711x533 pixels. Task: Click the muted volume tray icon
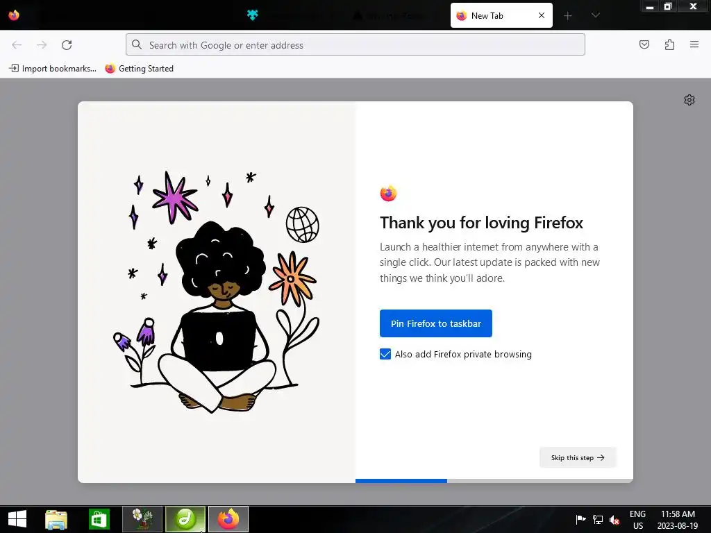[614, 520]
